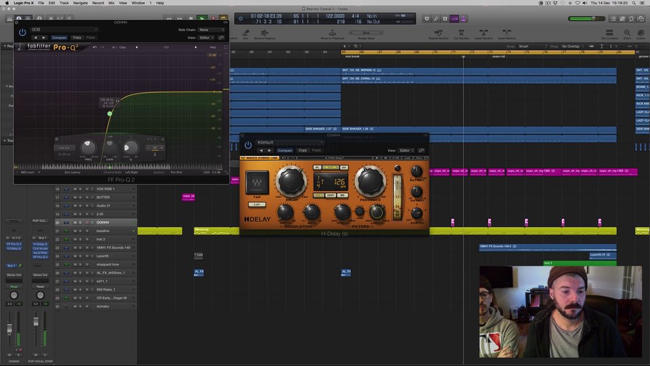The width and height of the screenshot is (650, 366).
Task: Click the modulation DEPTH knob in H-Delay
Action: [x=285, y=212]
